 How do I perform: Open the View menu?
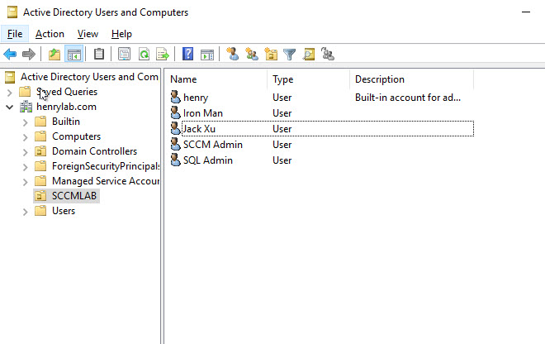(x=88, y=34)
